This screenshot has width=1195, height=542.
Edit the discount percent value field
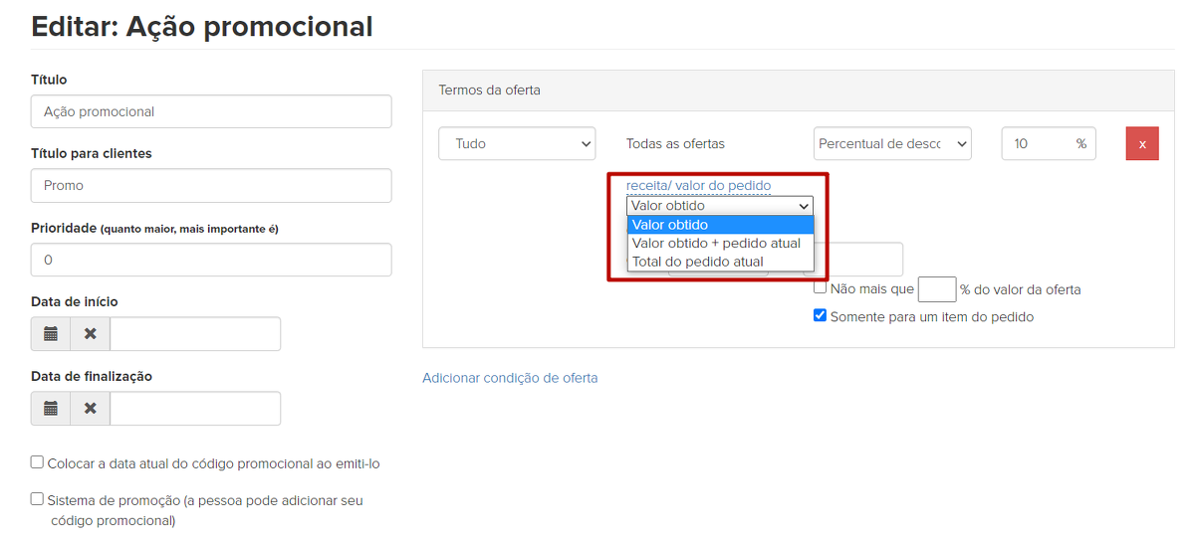pos(1039,144)
